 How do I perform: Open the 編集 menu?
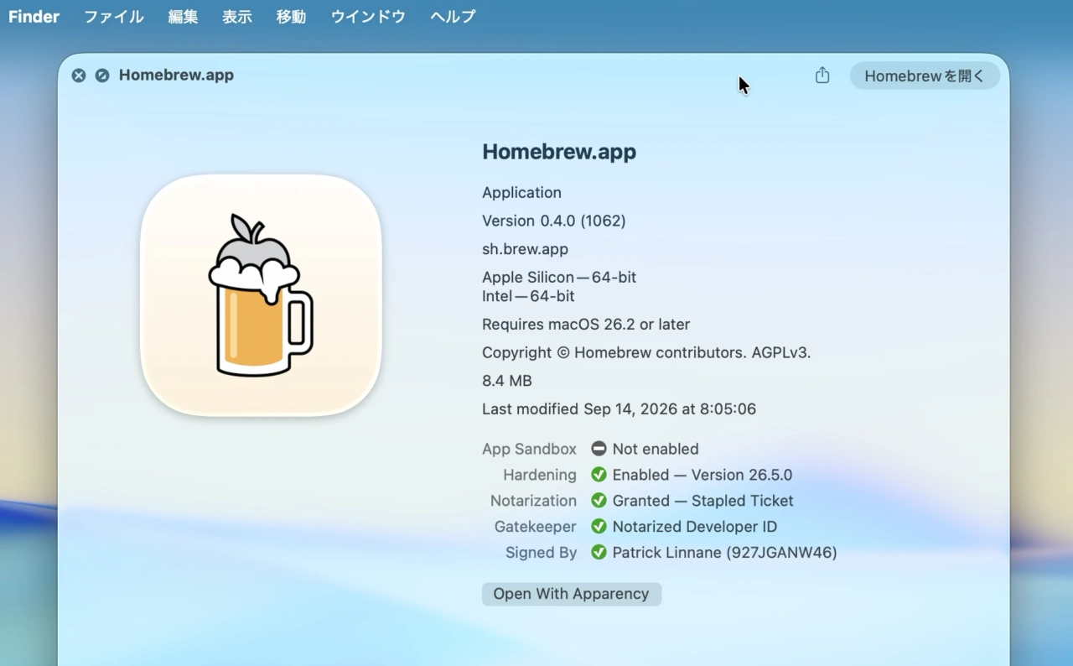pos(183,17)
